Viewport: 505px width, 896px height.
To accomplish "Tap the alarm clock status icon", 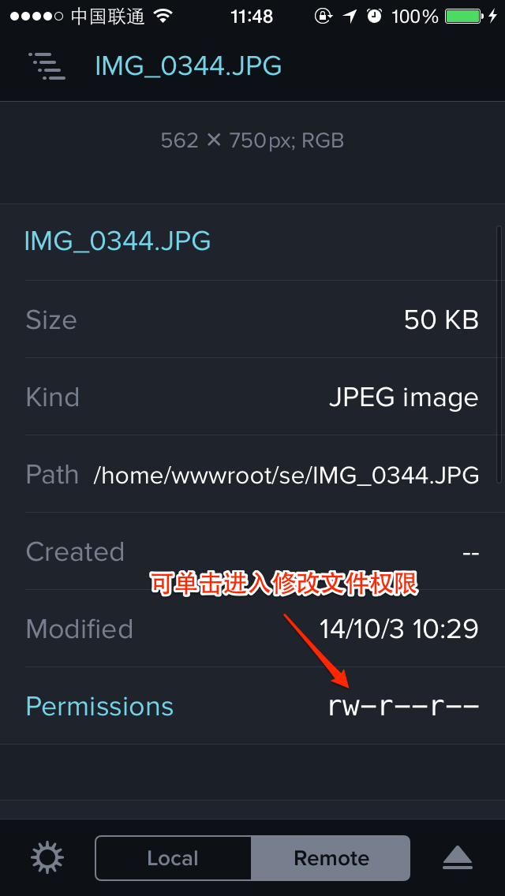I will pyautogui.click(x=375, y=17).
